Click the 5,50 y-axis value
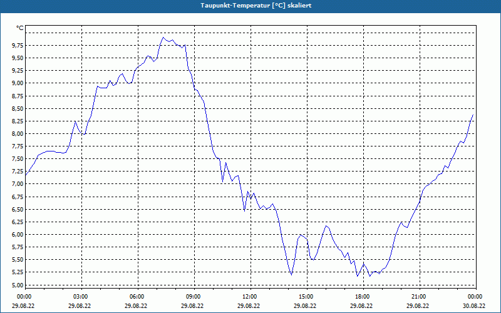 click(x=18, y=260)
